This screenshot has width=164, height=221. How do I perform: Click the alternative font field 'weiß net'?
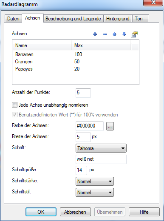pos(101,159)
